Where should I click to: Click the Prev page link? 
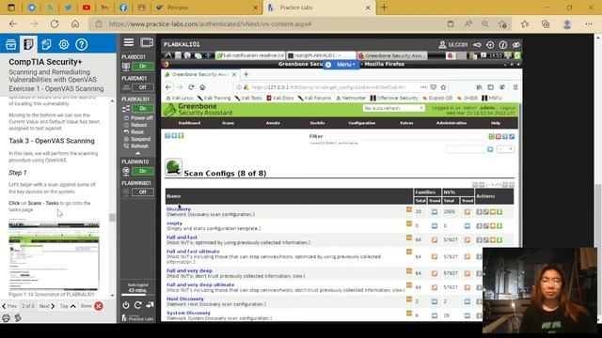pos(9,306)
